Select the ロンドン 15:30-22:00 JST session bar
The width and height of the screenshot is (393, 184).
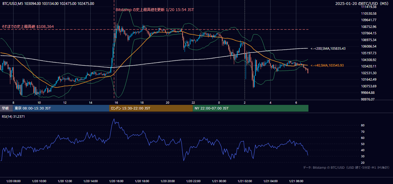(x=151, y=108)
